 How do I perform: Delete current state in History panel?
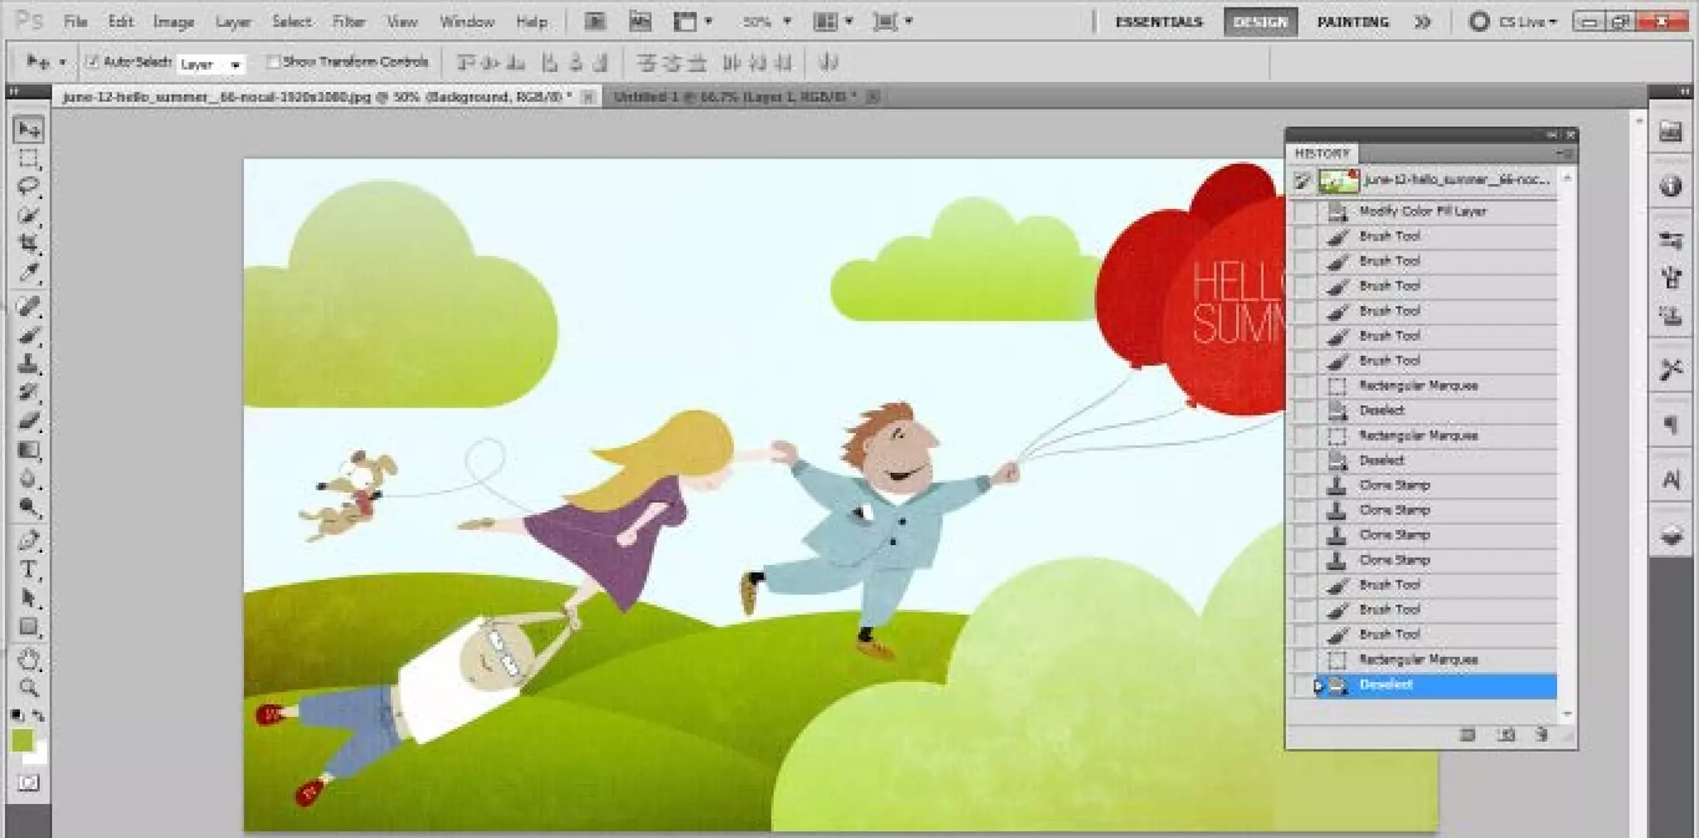(1541, 735)
